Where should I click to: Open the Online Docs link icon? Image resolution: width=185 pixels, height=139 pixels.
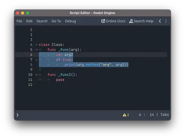pos(103,21)
